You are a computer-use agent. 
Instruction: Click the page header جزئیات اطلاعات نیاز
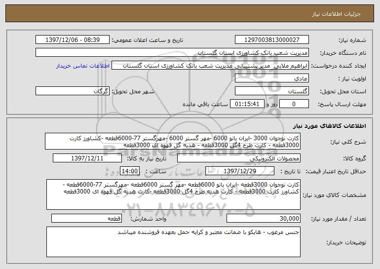(336, 14)
